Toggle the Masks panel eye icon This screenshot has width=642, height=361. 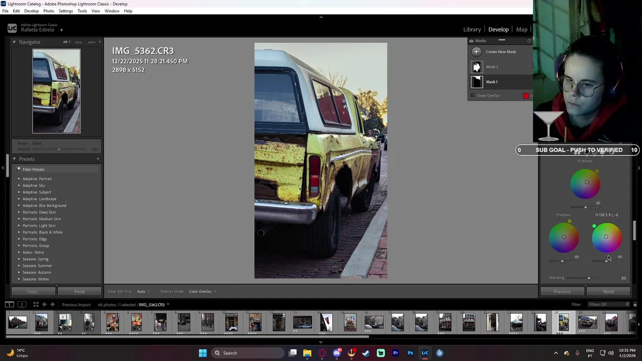coord(471,41)
